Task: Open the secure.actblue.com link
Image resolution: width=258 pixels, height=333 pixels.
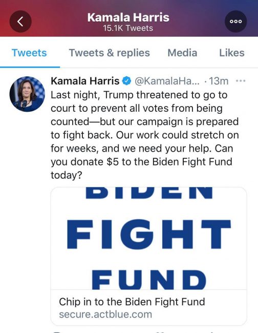Action: [105, 315]
